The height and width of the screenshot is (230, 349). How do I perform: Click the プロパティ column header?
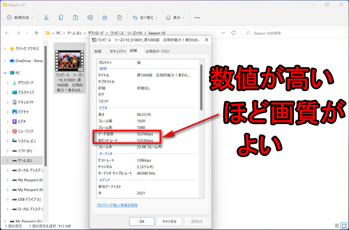pos(116,63)
